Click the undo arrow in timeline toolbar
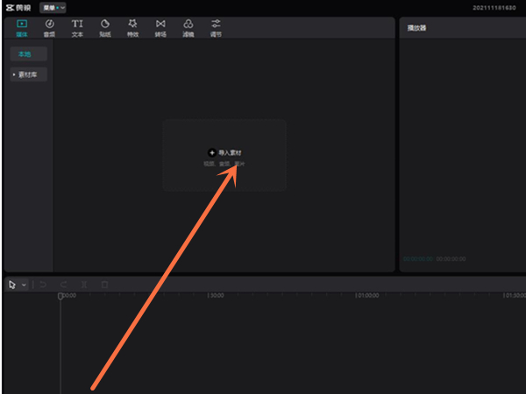The image size is (526, 394). [42, 285]
